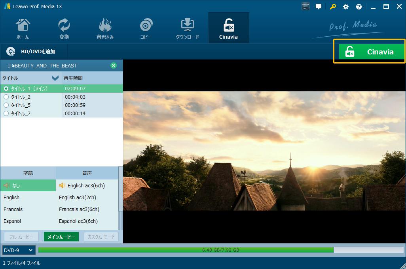
Task: Open the key registration icon
Action: [333, 6]
